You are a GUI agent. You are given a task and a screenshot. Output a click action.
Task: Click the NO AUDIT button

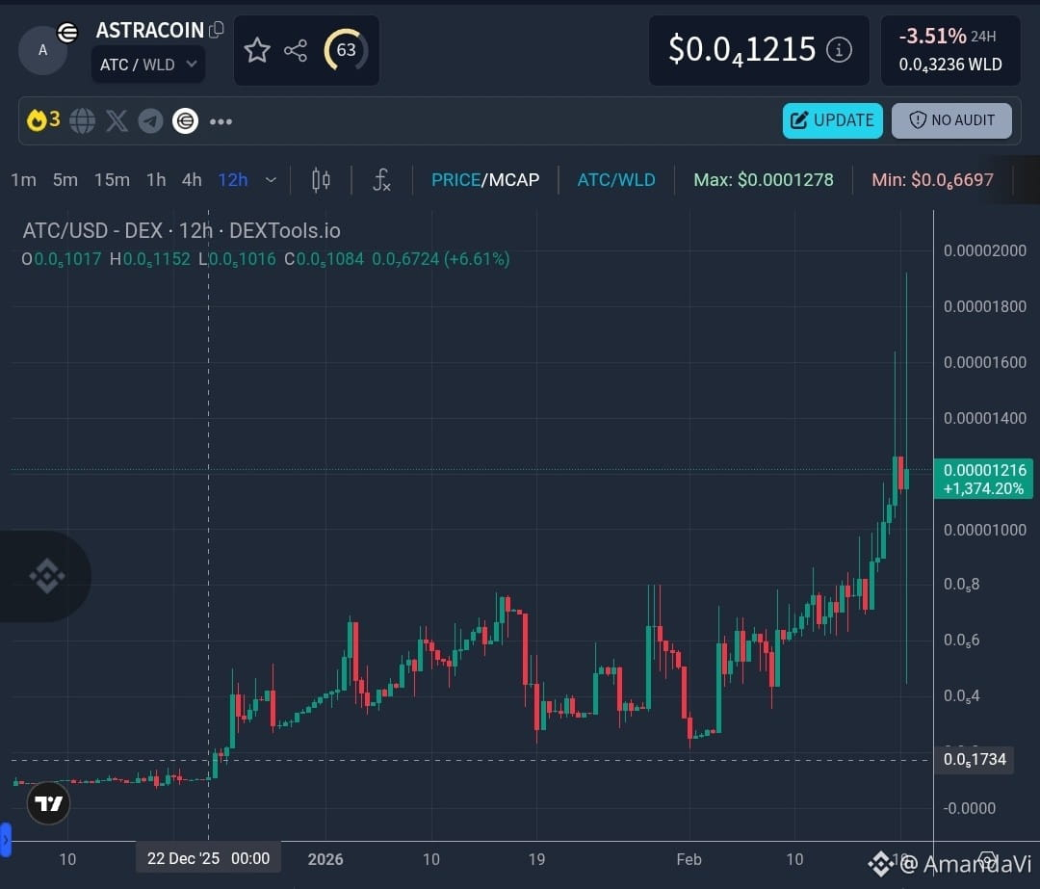(951, 120)
